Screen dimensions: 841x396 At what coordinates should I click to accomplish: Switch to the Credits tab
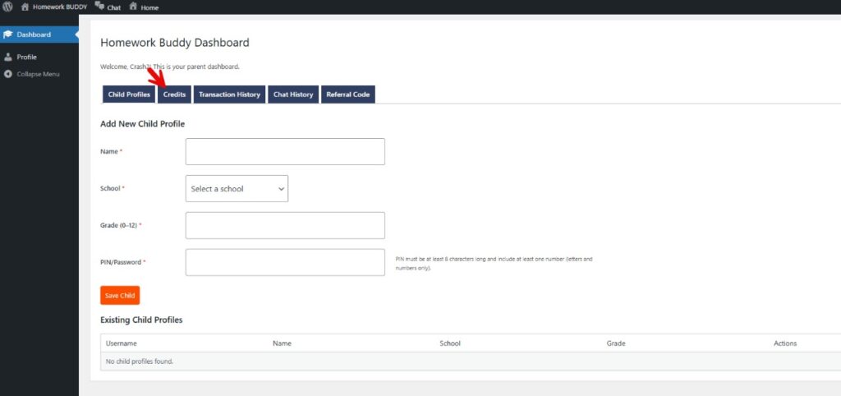pos(174,94)
